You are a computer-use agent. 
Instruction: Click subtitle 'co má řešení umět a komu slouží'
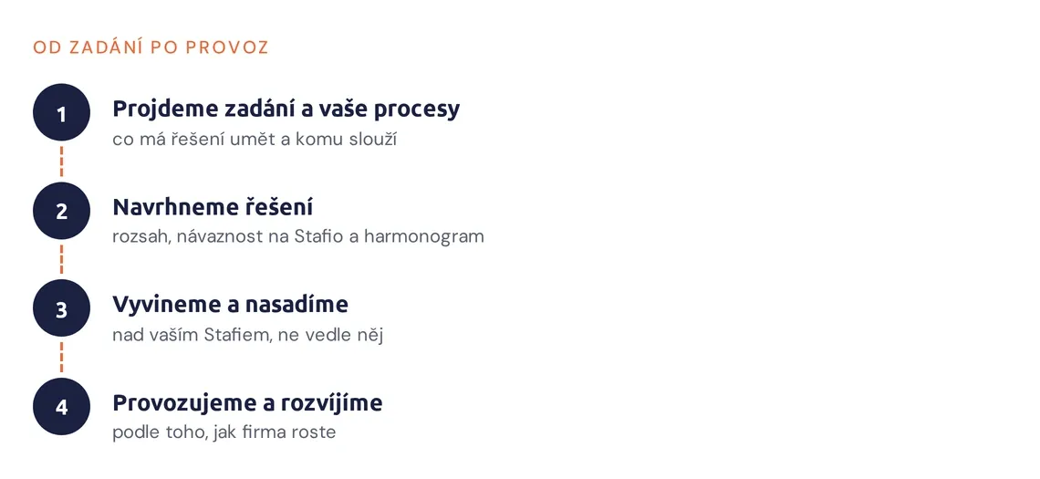pyautogui.click(x=254, y=140)
